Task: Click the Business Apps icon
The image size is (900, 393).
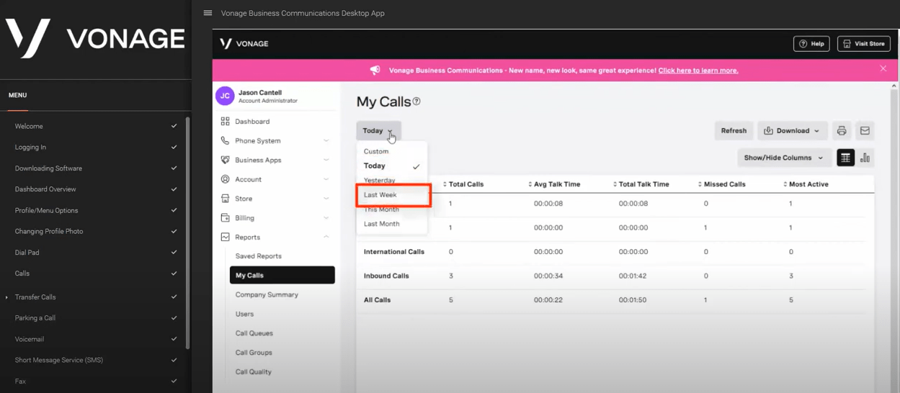Action: 225,160
